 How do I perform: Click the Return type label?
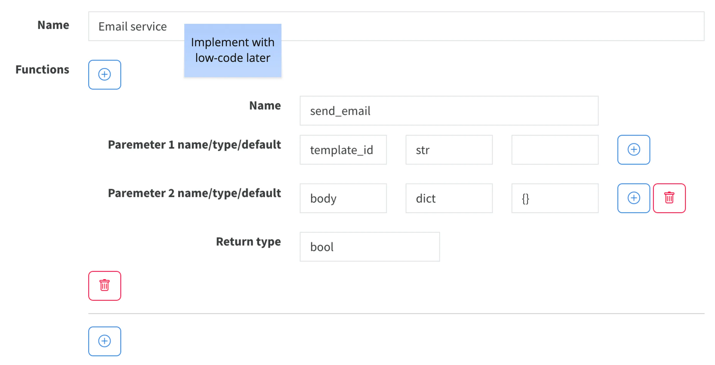tap(248, 241)
